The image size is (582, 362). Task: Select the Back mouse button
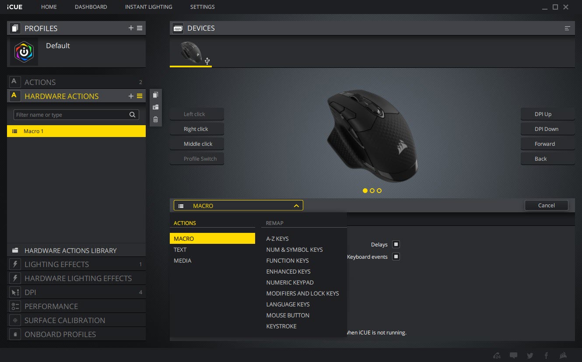click(x=547, y=159)
